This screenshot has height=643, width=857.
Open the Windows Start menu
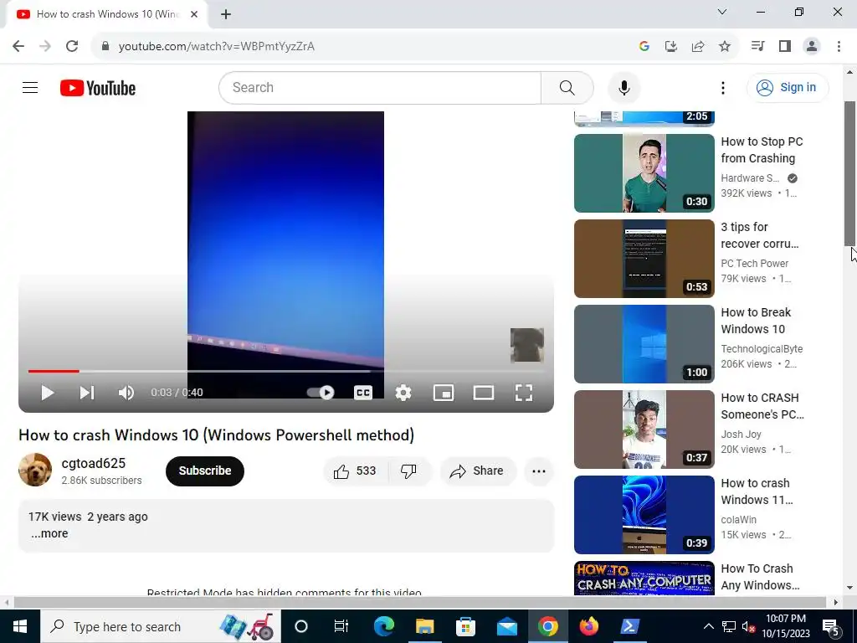click(x=20, y=626)
